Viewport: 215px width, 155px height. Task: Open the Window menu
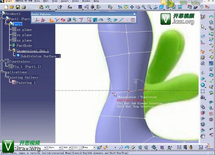(x=86, y=1)
